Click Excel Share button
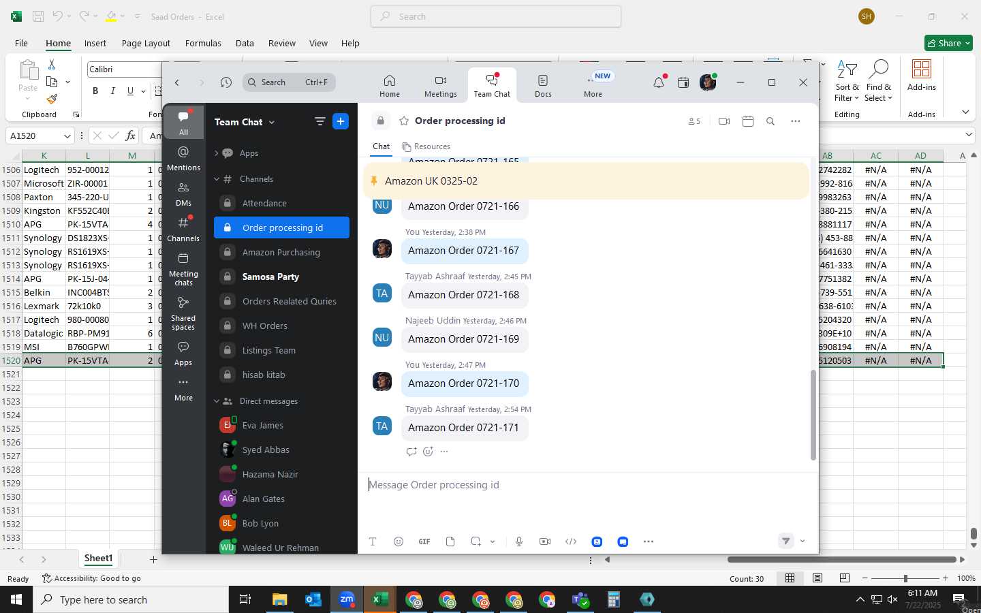981x613 pixels. coord(948,43)
